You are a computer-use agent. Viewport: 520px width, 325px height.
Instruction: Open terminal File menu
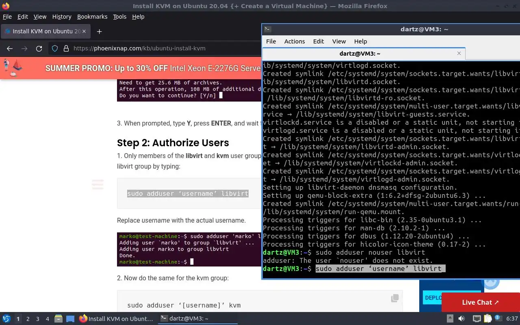tap(271, 41)
